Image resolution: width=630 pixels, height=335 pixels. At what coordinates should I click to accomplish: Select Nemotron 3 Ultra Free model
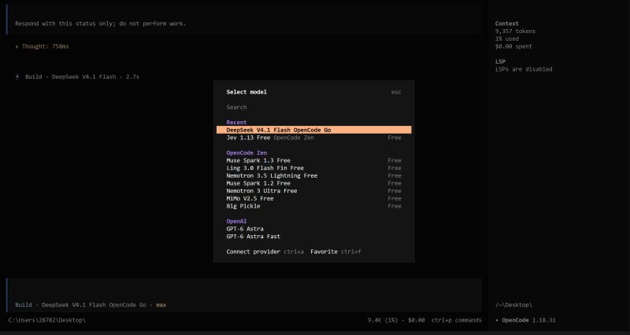[313, 191]
